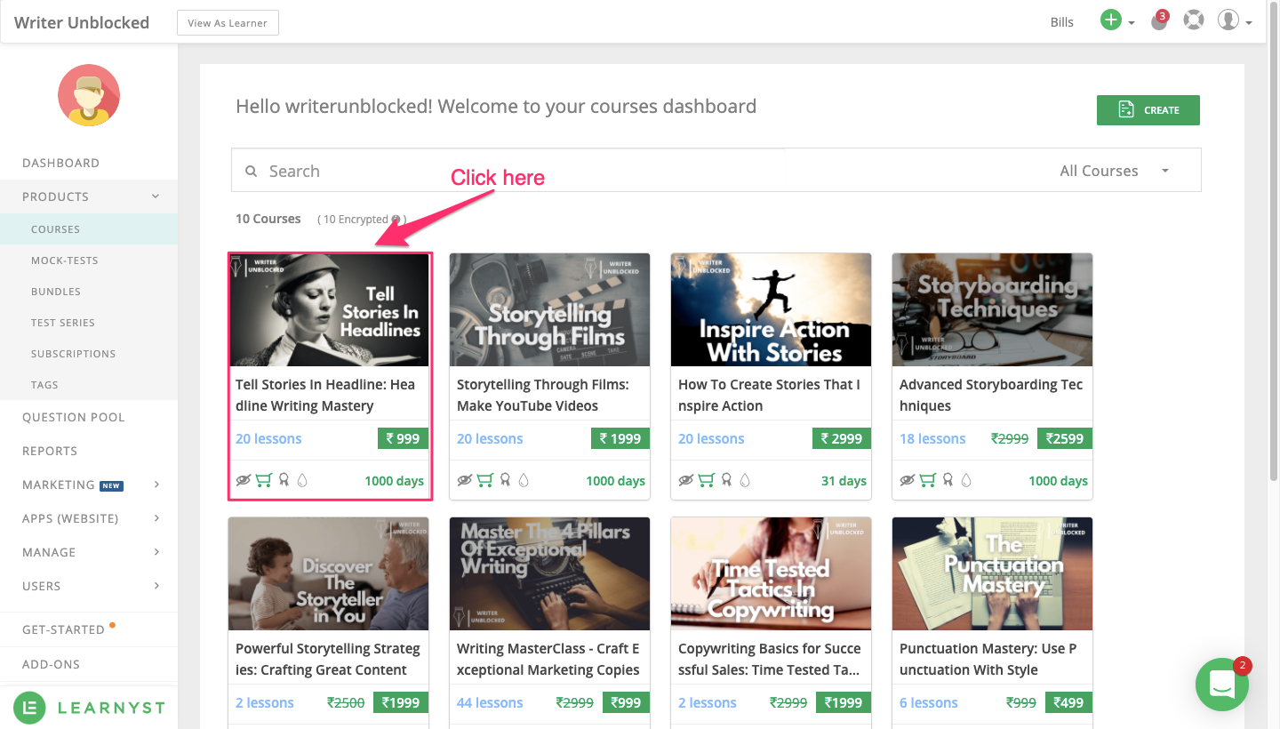Open notifications bell with badge 3
The width and height of the screenshot is (1280, 729).
point(1159,21)
